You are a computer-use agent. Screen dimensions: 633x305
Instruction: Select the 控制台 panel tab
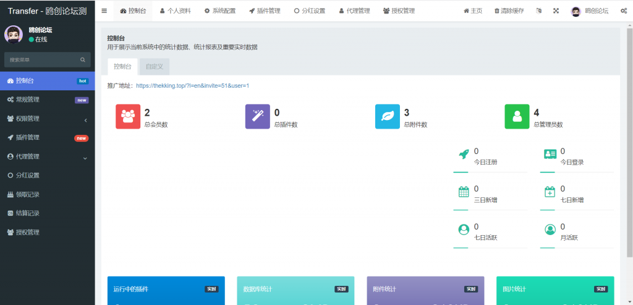click(122, 67)
